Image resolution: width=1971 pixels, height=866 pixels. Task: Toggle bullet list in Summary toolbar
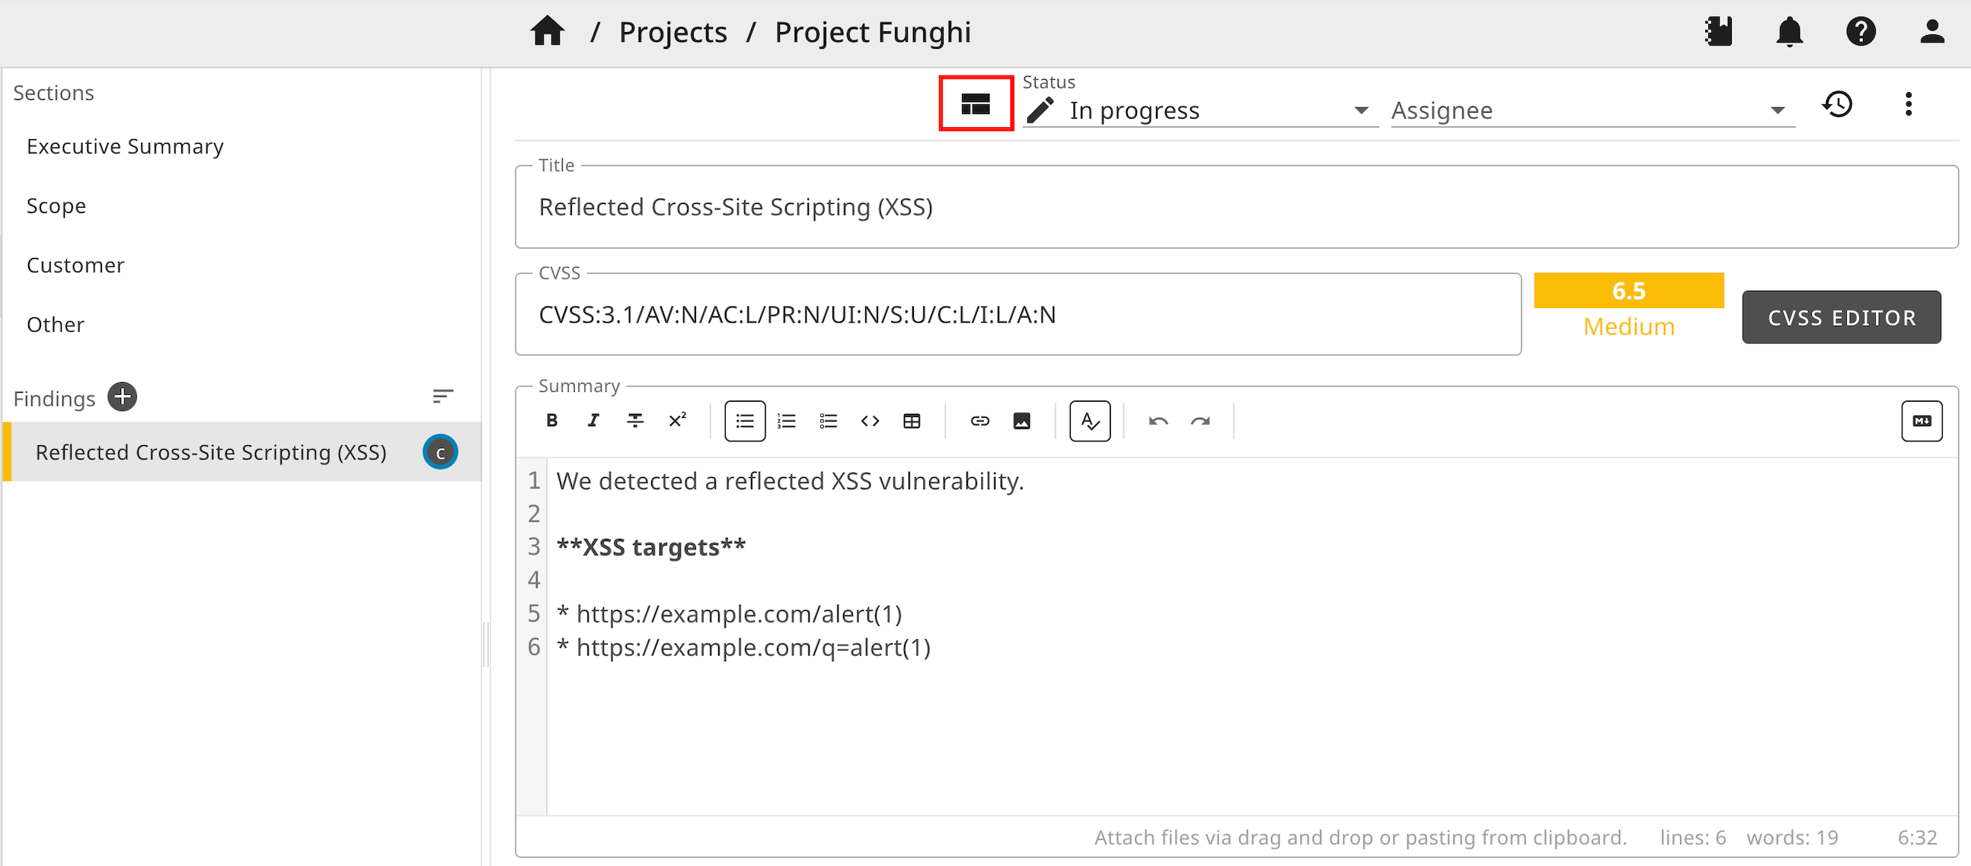tap(745, 420)
